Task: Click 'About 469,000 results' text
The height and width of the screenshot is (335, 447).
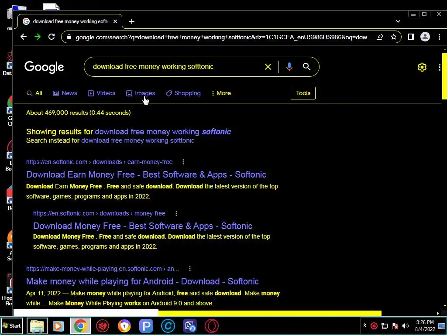Action: [x=79, y=113]
